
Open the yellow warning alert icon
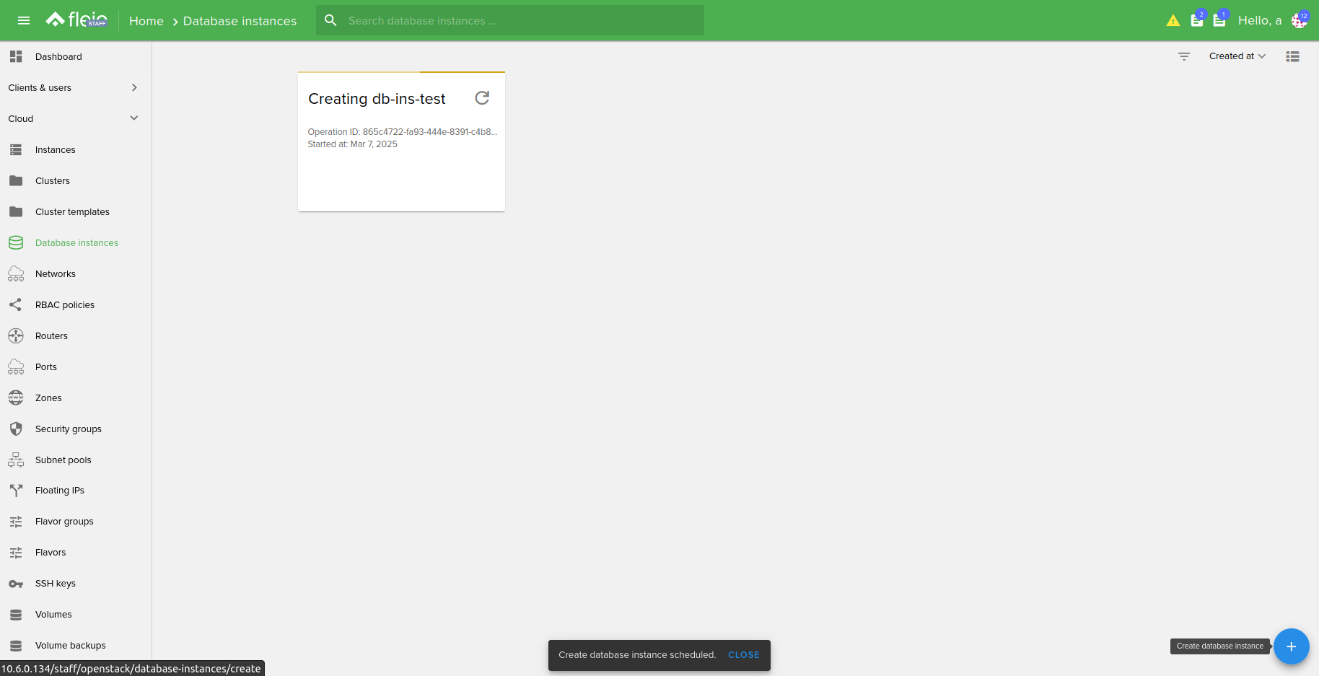pyautogui.click(x=1173, y=21)
